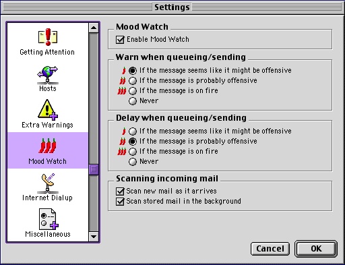Open Extra Warnings caution triangle icon

pyautogui.click(x=48, y=110)
